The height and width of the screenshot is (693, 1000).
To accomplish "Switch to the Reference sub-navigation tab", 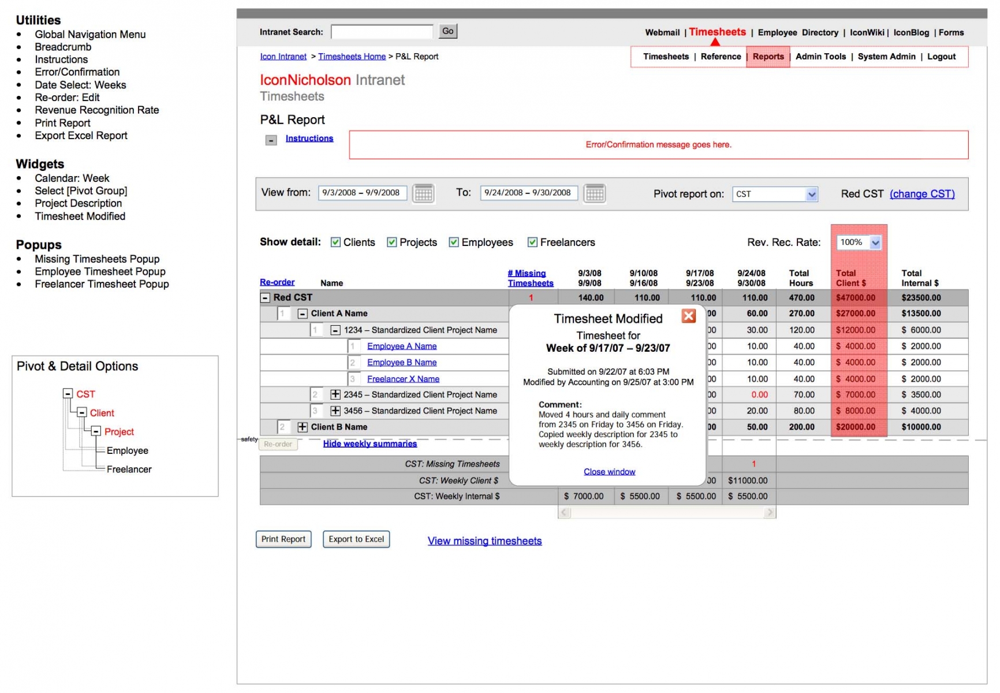I will coord(721,57).
